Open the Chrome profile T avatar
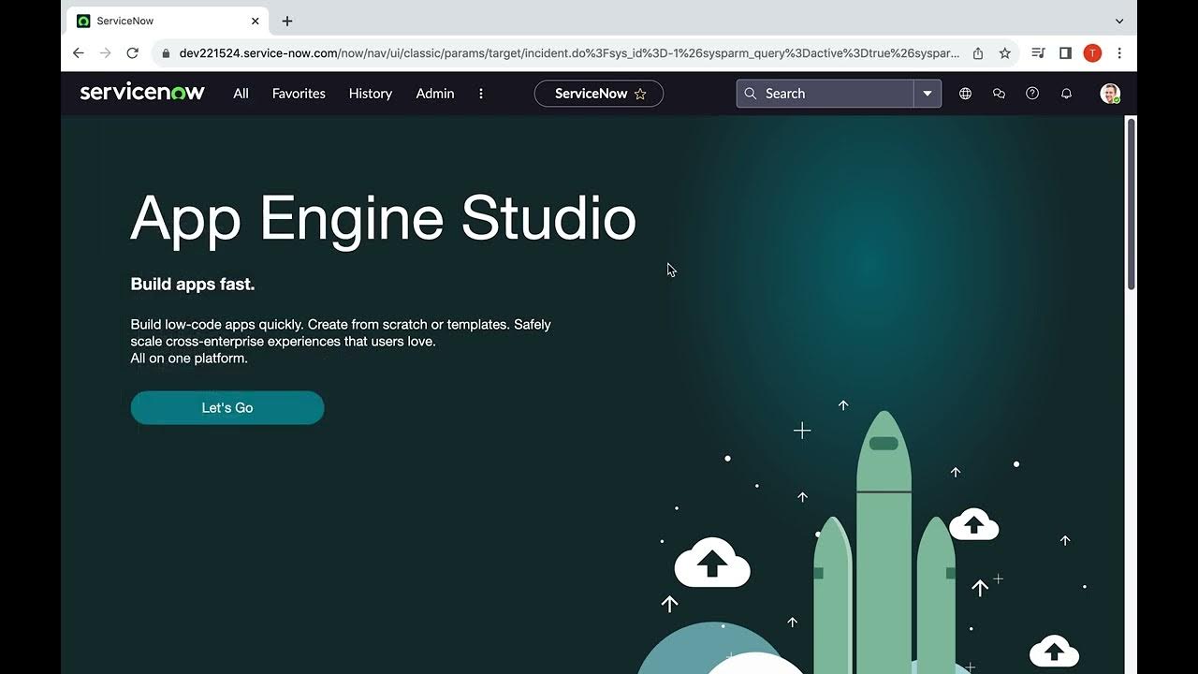Viewport: 1198px width, 674px height. pos(1092,53)
